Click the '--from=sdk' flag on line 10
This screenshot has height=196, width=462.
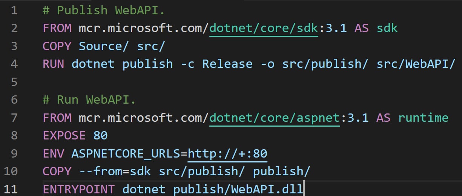(x=115, y=171)
